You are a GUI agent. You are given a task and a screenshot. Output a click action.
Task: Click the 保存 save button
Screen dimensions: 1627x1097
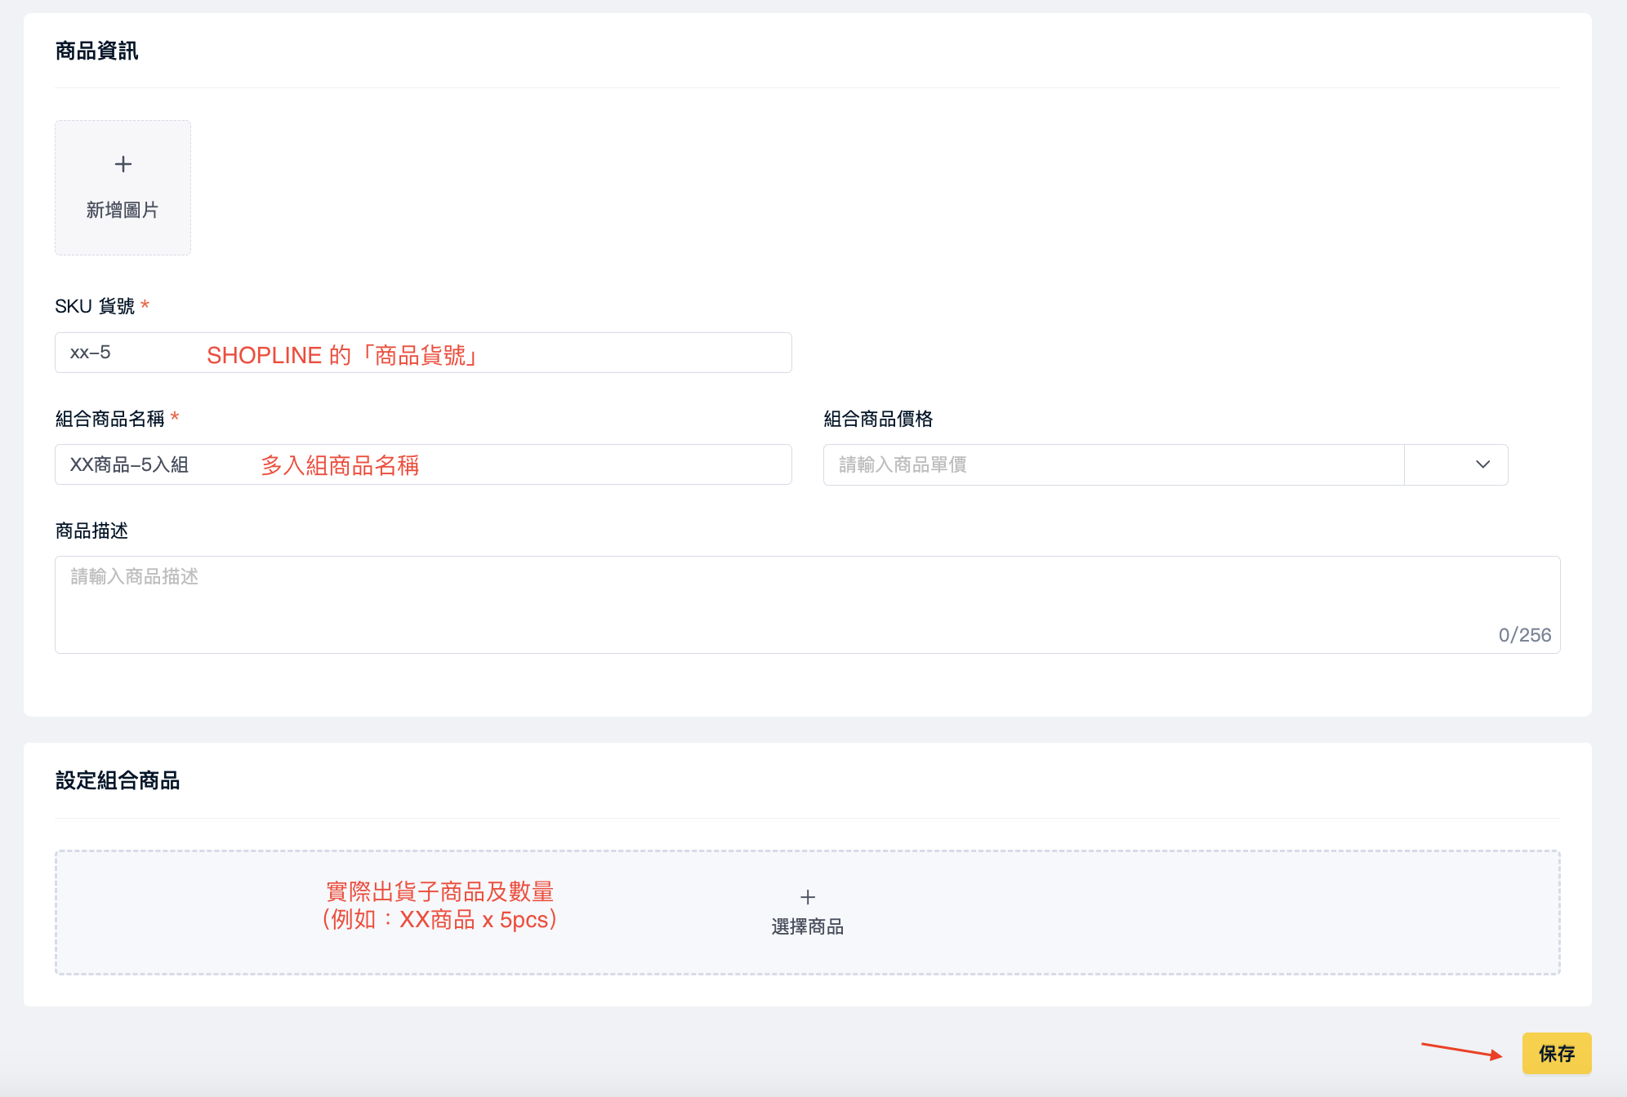[x=1557, y=1053]
